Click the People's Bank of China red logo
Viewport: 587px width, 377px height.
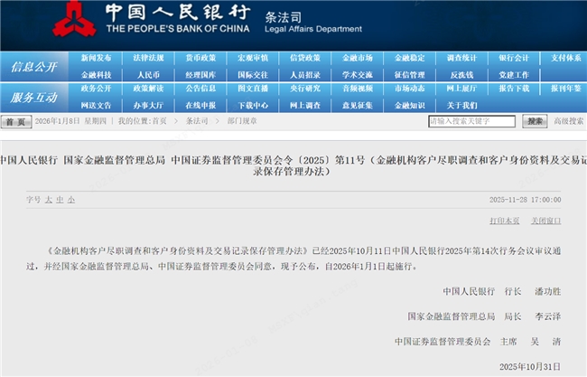(74, 19)
